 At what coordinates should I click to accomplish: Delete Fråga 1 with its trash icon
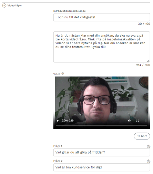pos(149,146)
